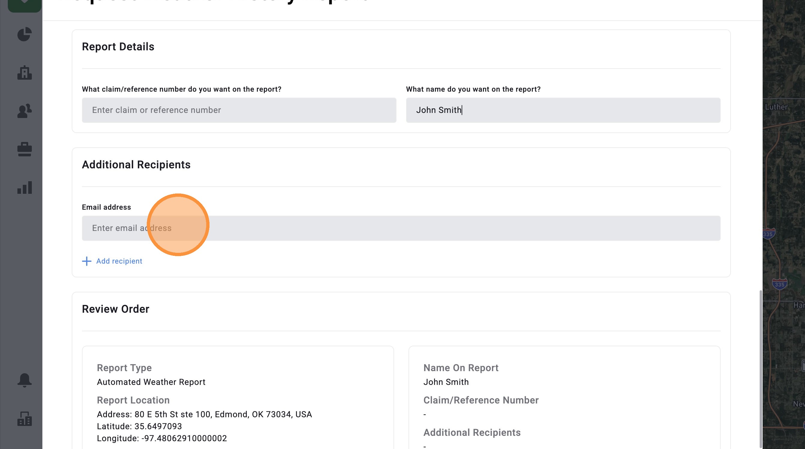This screenshot has height=449, width=805.
Task: Click the Additional Recipients section heading
Action: click(136, 165)
